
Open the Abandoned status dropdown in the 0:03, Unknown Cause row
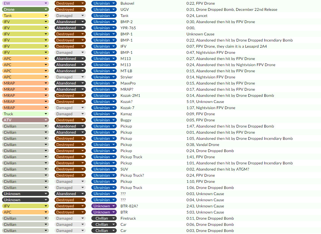pyautogui.click(x=70, y=194)
